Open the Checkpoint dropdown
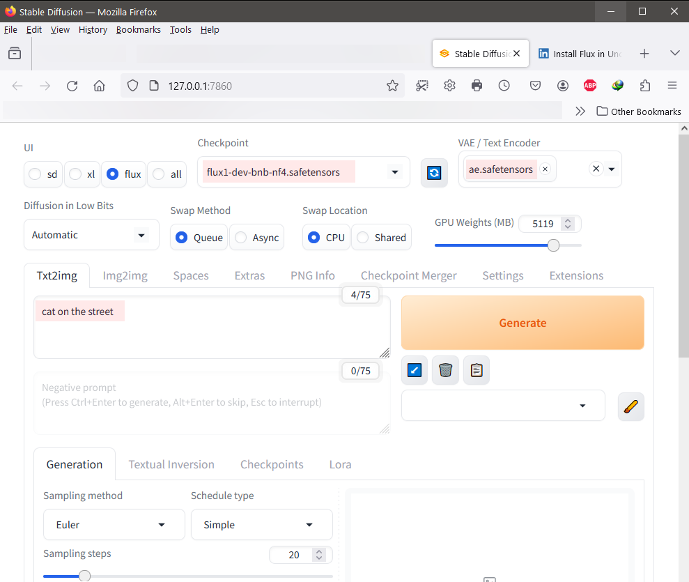The image size is (689, 582). click(394, 172)
